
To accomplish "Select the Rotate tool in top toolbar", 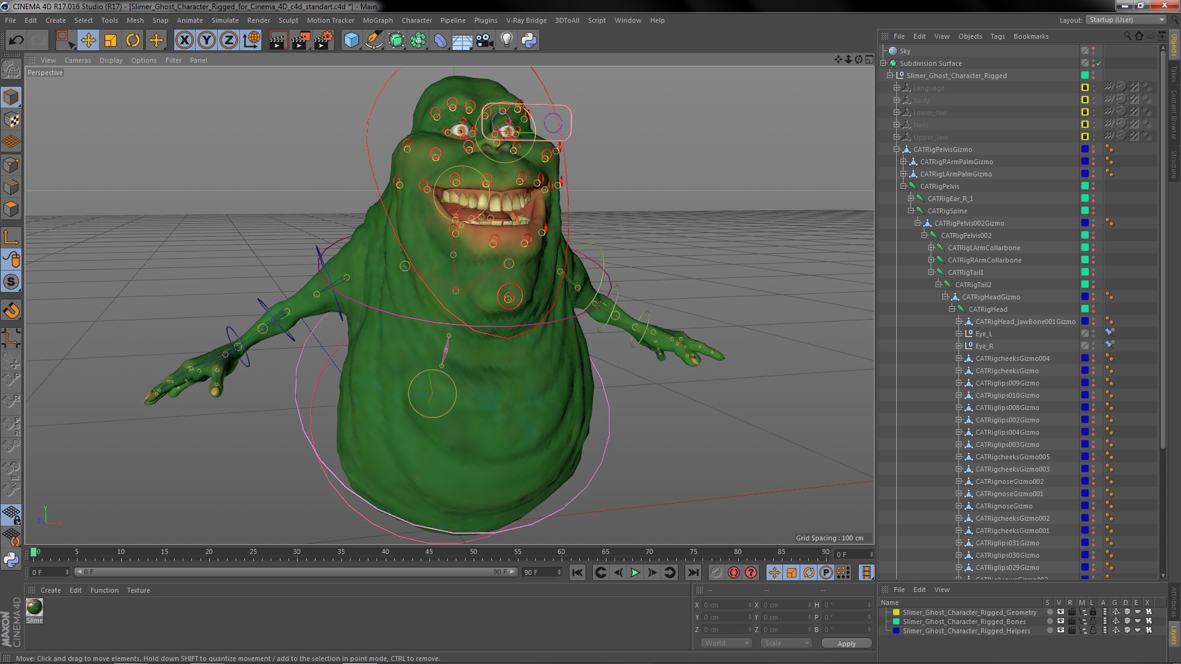I will 133,41.
